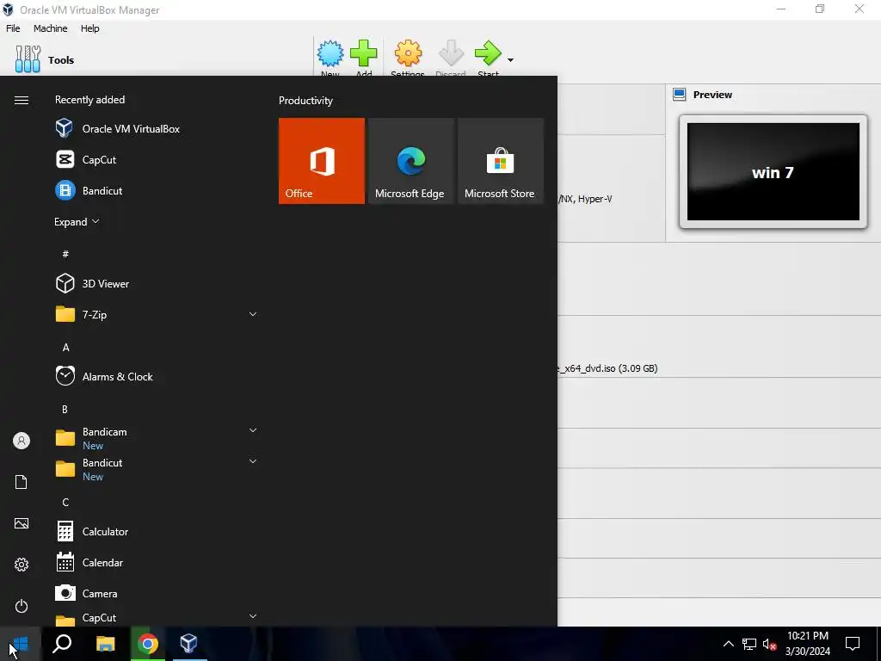The image size is (881, 661).
Task: Expand the Start menu hamburger button
Action: 22,100
